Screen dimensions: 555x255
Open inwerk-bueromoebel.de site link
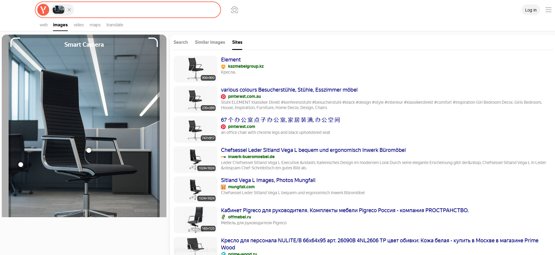pos(251,157)
